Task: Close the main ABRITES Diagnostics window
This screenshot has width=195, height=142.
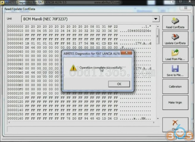Action: 190,1
